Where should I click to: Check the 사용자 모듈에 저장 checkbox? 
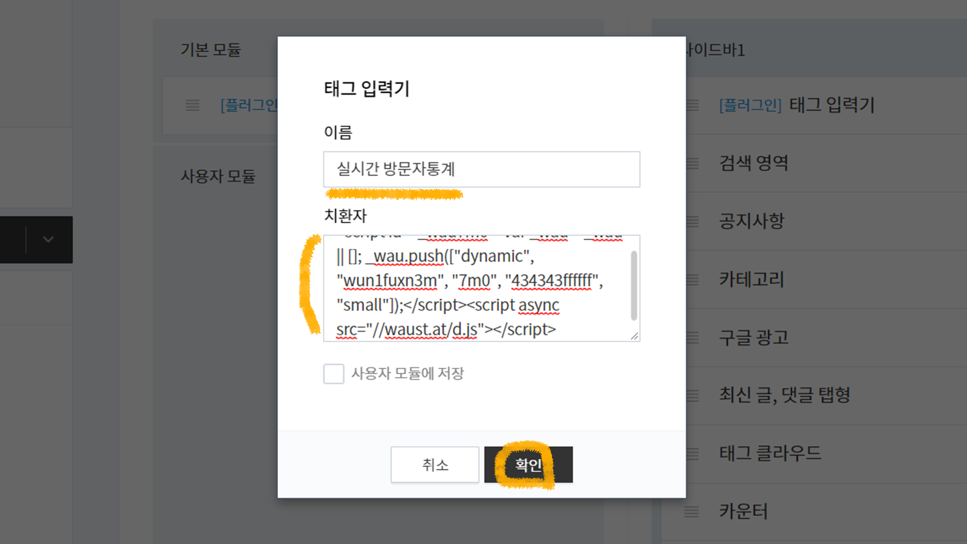coord(333,374)
